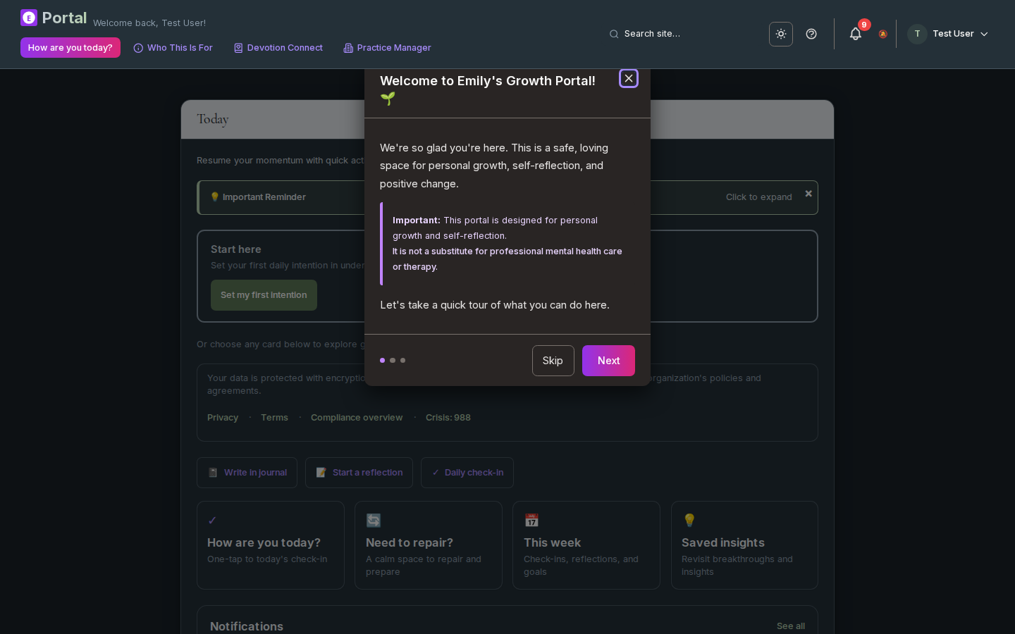Select the How are you today tab

tap(70, 48)
